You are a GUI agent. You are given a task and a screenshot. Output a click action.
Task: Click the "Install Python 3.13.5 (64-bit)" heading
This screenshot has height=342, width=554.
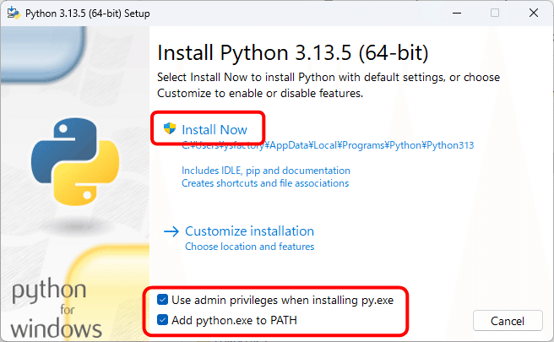(x=293, y=53)
